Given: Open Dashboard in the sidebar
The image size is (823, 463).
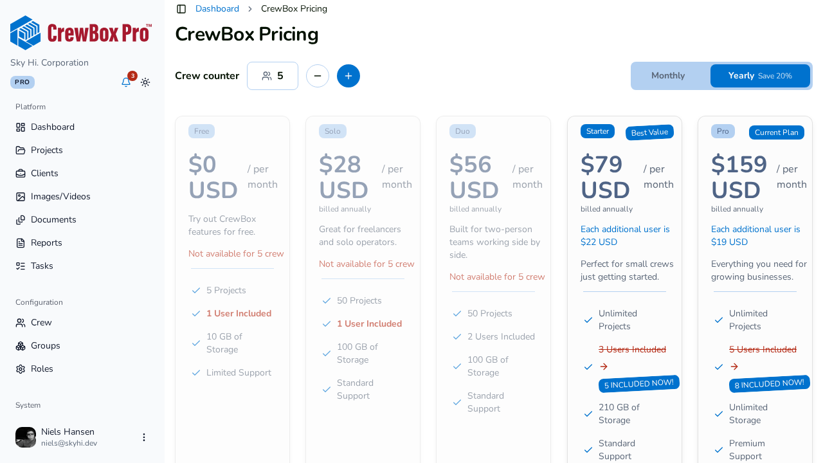Looking at the screenshot, I should [82, 127].
